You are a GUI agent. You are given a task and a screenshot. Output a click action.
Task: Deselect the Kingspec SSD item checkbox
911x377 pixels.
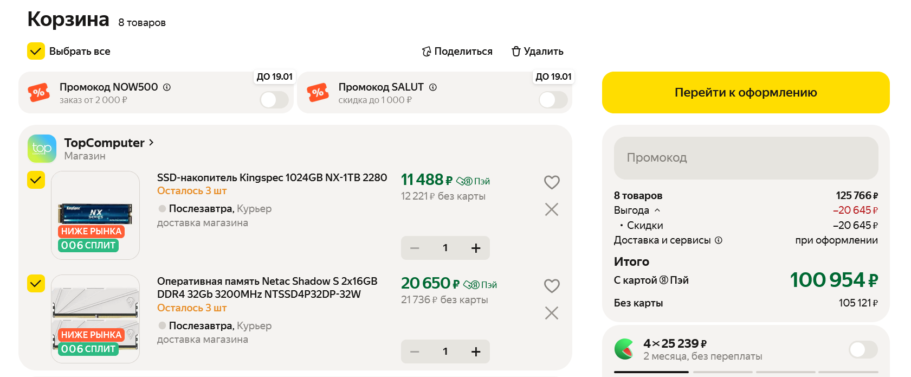36,180
